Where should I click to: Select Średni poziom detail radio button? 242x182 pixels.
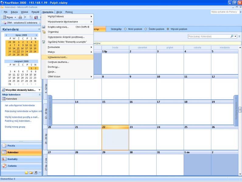(146, 29)
